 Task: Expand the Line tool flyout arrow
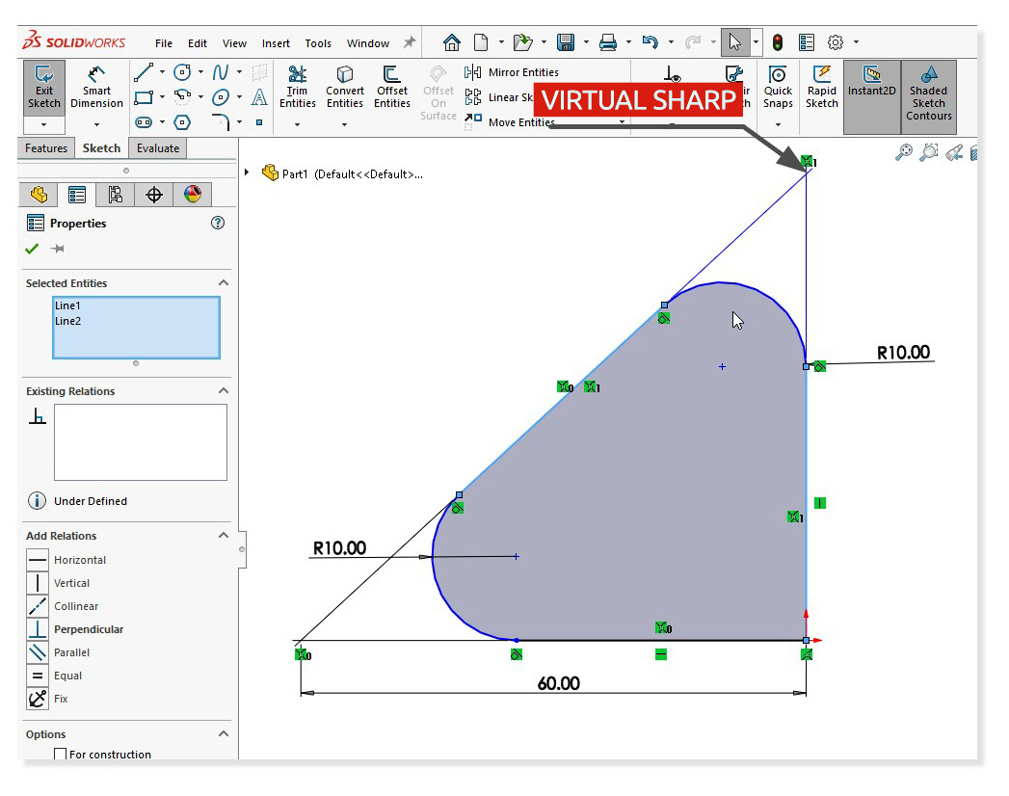162,71
